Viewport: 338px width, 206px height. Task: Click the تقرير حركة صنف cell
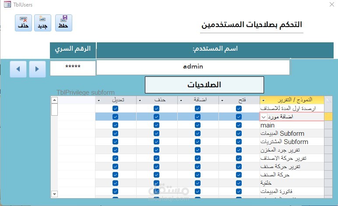pyautogui.click(x=292, y=166)
